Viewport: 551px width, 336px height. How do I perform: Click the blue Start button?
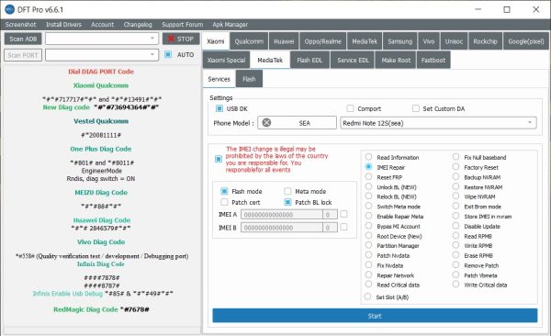pos(375,316)
